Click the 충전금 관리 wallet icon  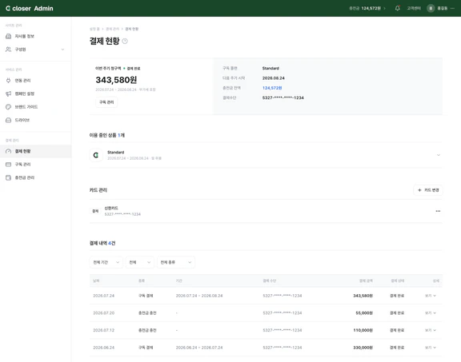point(8,177)
